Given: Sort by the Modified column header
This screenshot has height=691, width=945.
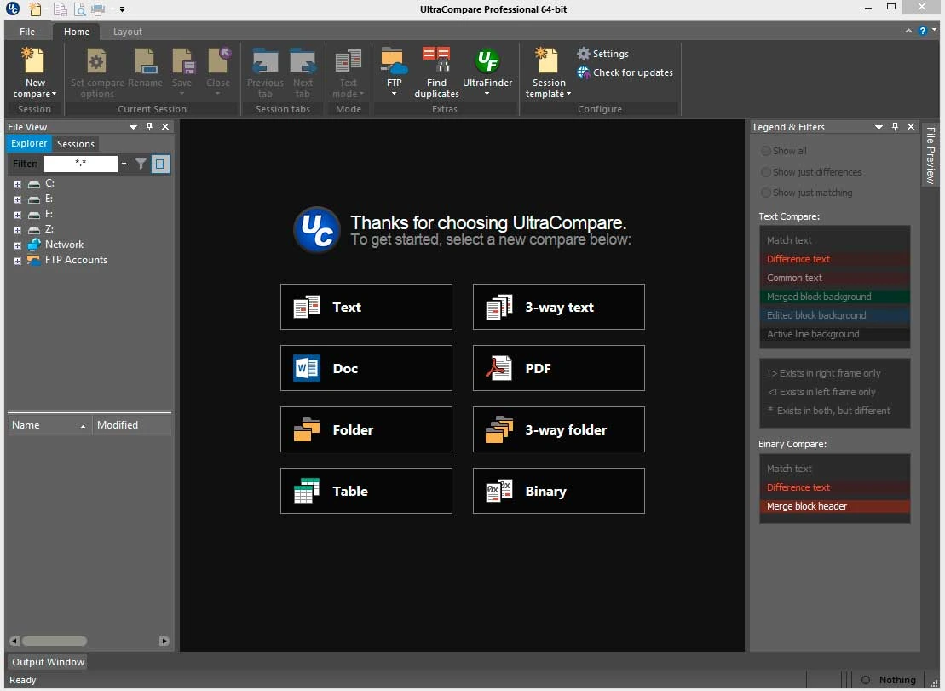Looking at the screenshot, I should pos(131,424).
